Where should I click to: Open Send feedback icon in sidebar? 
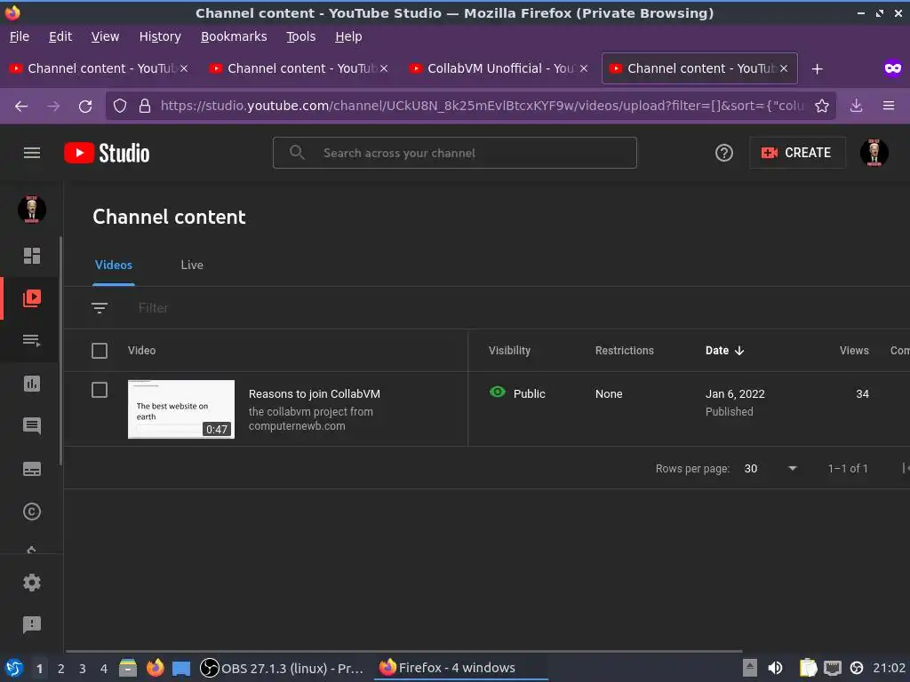[32, 624]
